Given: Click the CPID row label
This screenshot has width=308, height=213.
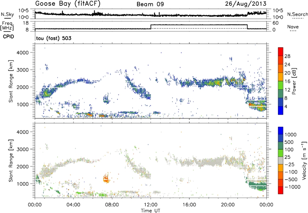Looking at the screenshot, I should [x=8, y=37].
